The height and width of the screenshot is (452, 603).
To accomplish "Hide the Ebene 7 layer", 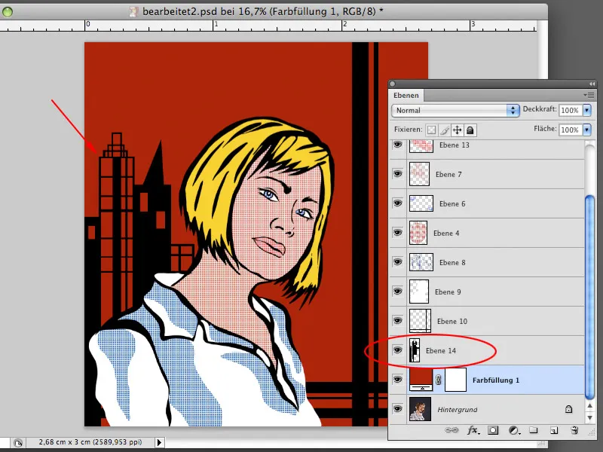I will pos(398,174).
